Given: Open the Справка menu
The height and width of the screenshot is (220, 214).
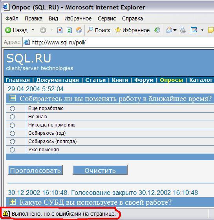Looking at the screenshot, I should point(132,18).
